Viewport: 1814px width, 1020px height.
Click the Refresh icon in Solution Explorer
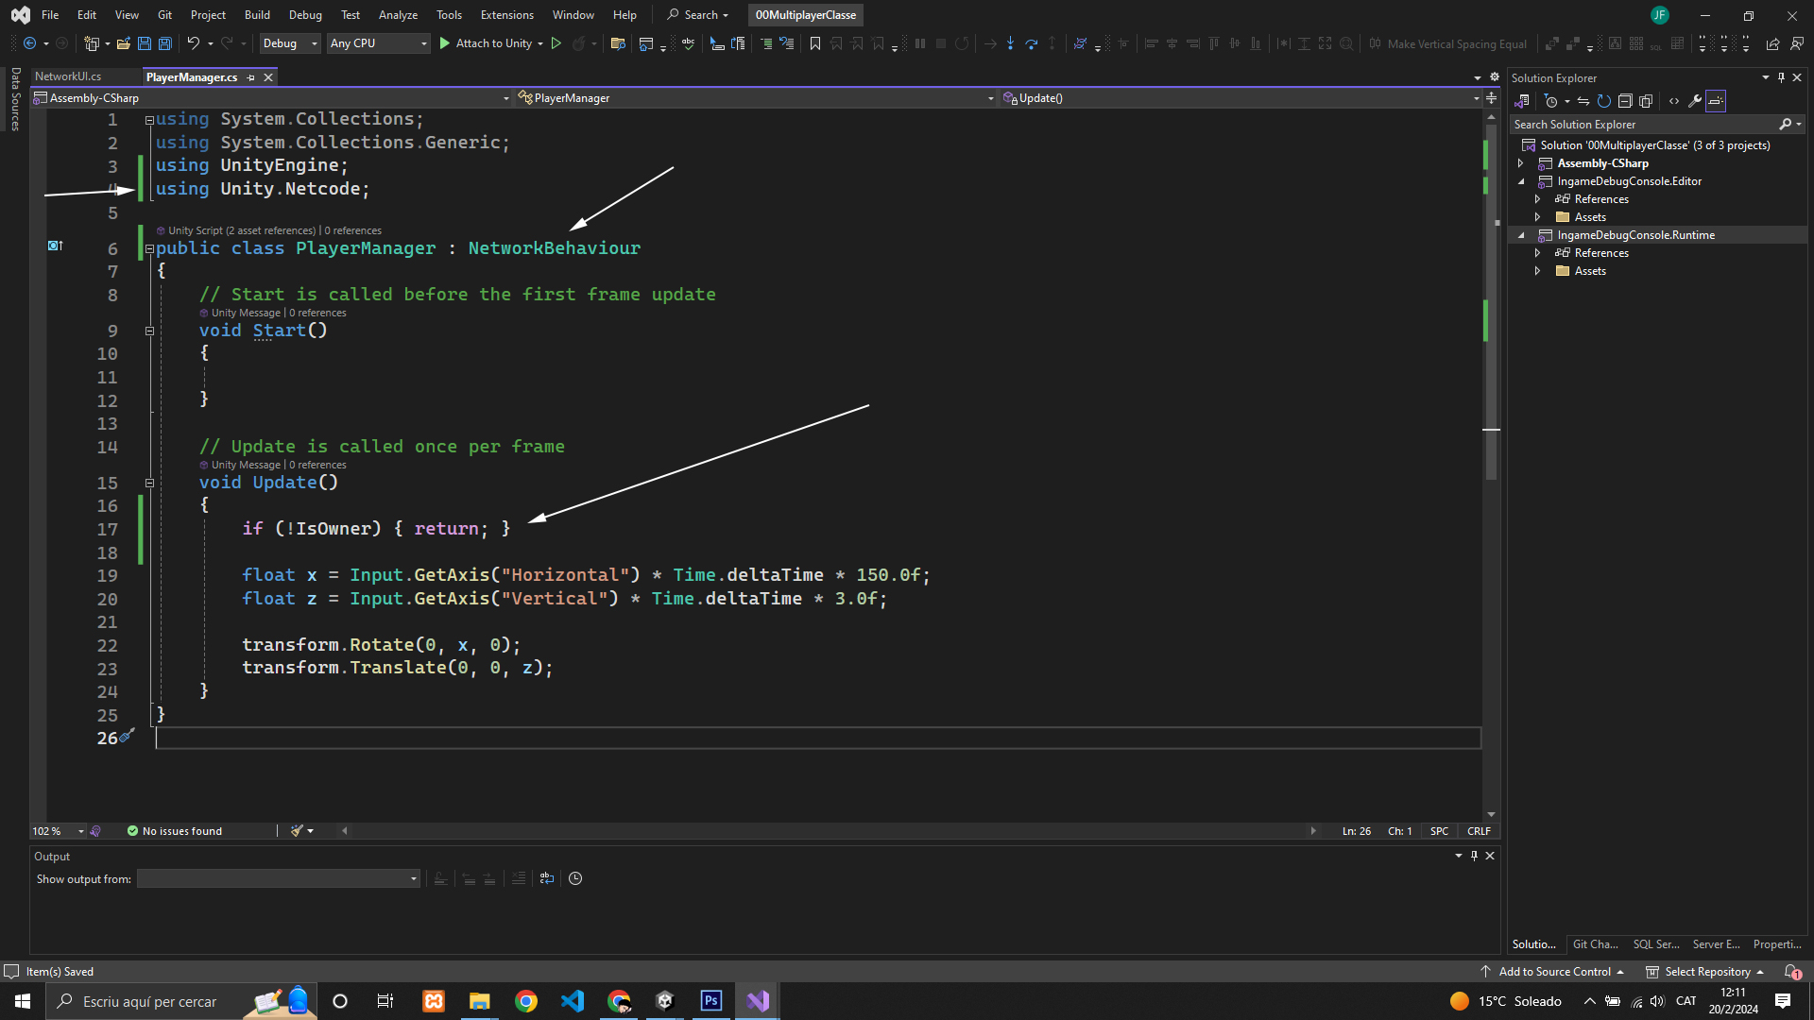coord(1603,101)
